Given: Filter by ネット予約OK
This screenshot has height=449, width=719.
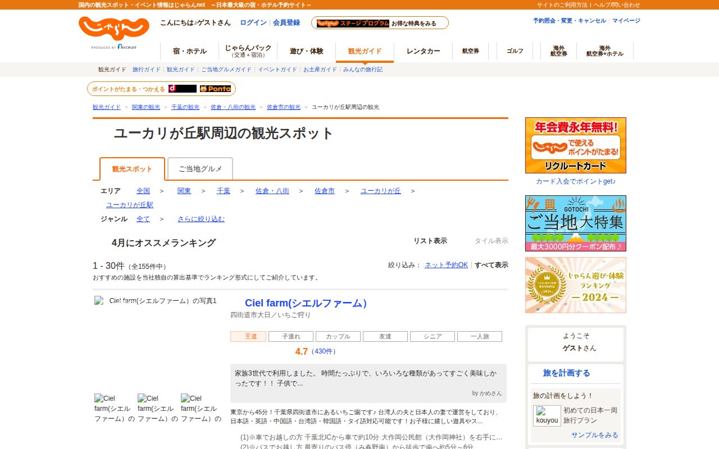Looking at the screenshot, I should [x=446, y=265].
